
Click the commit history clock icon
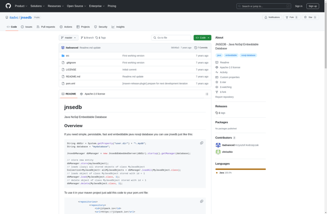tap(196, 48)
